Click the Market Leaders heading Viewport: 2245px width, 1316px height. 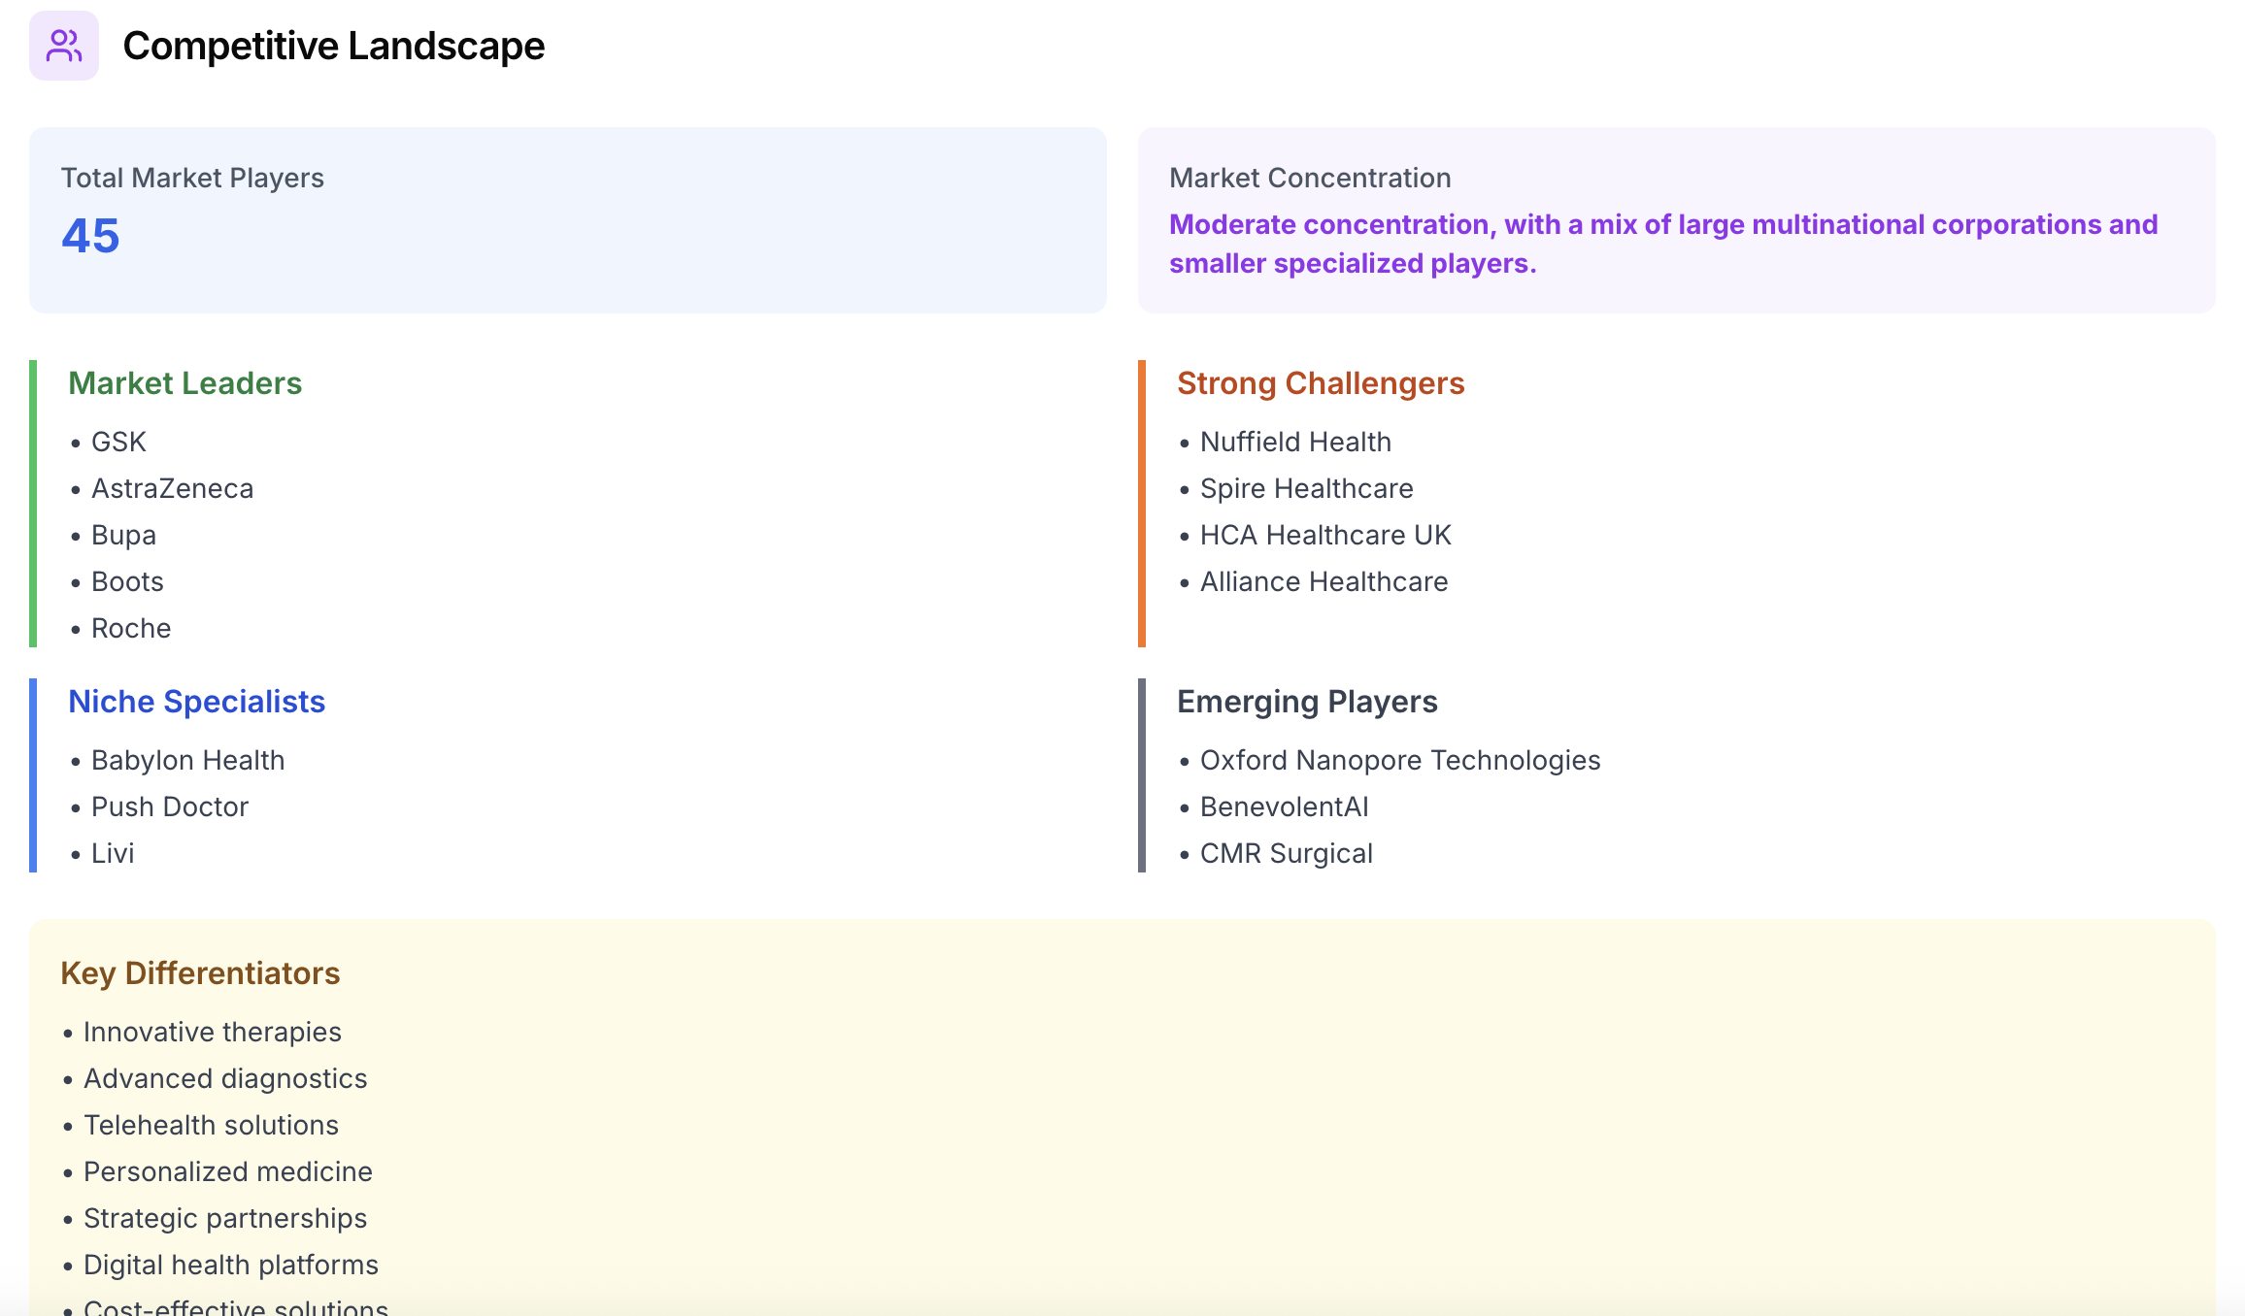(184, 383)
